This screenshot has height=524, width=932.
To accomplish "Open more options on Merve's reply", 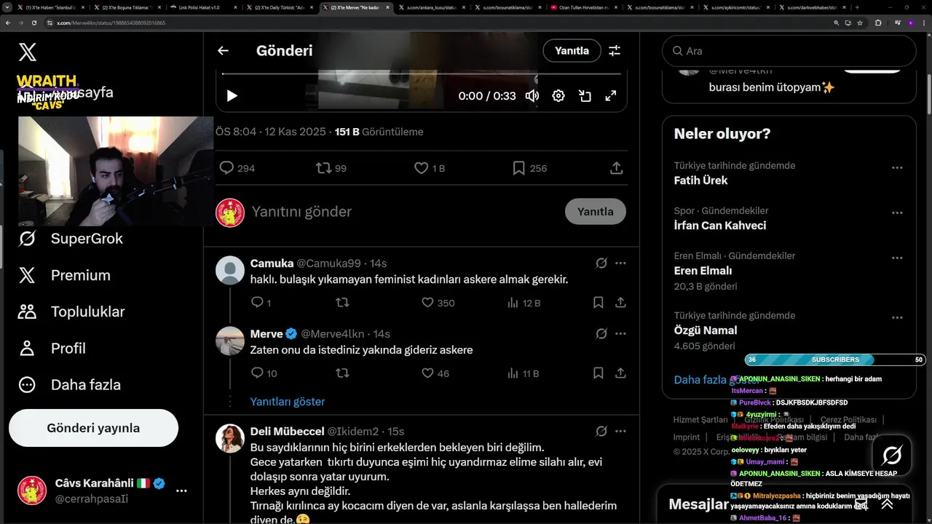I will pos(620,334).
